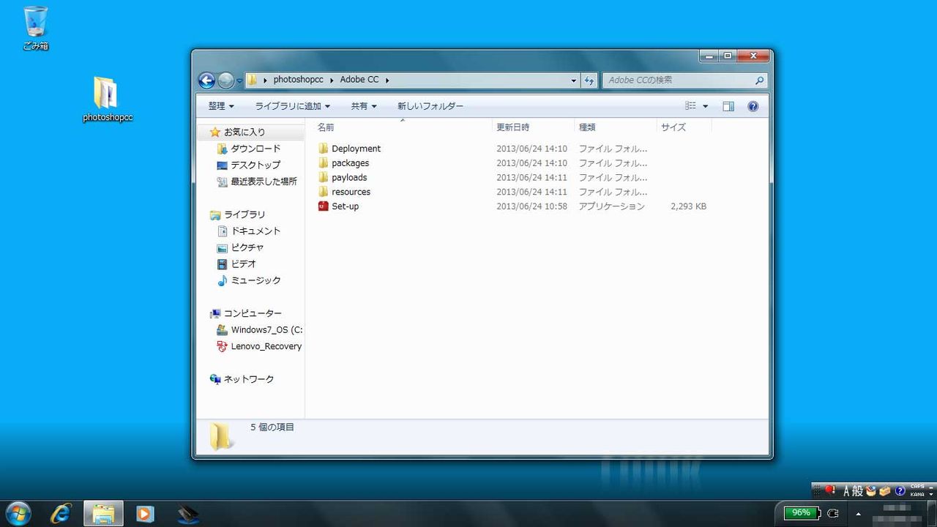937x527 pixels.
Task: Select the packages folder icon
Action: click(x=324, y=163)
